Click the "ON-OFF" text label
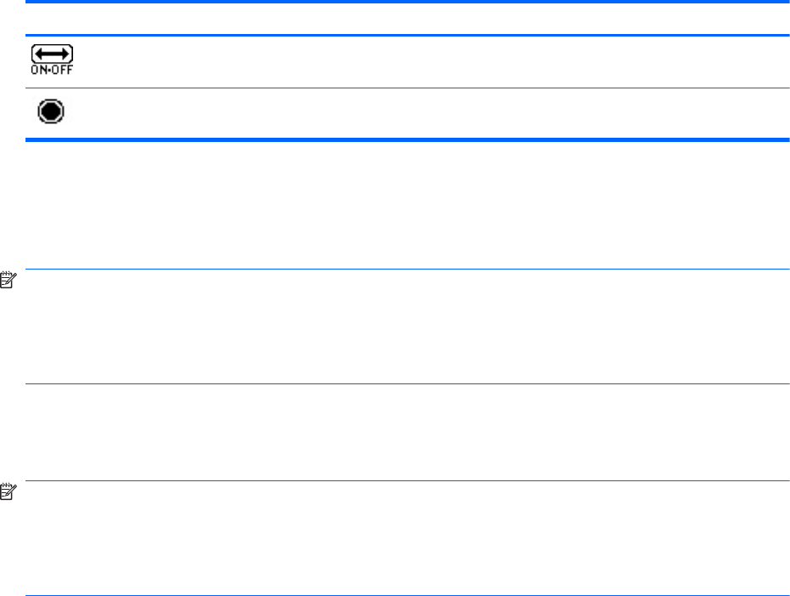Image resolution: width=790 pixels, height=596 pixels. 52,71
